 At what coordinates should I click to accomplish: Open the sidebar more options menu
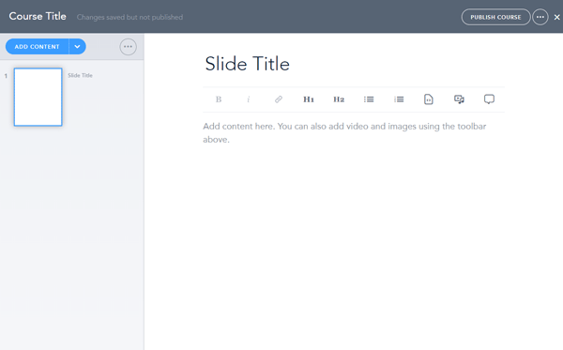click(128, 47)
